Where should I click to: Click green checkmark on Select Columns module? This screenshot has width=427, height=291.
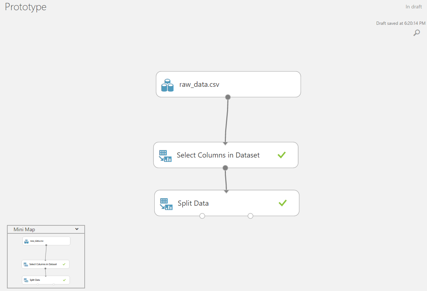click(x=281, y=155)
